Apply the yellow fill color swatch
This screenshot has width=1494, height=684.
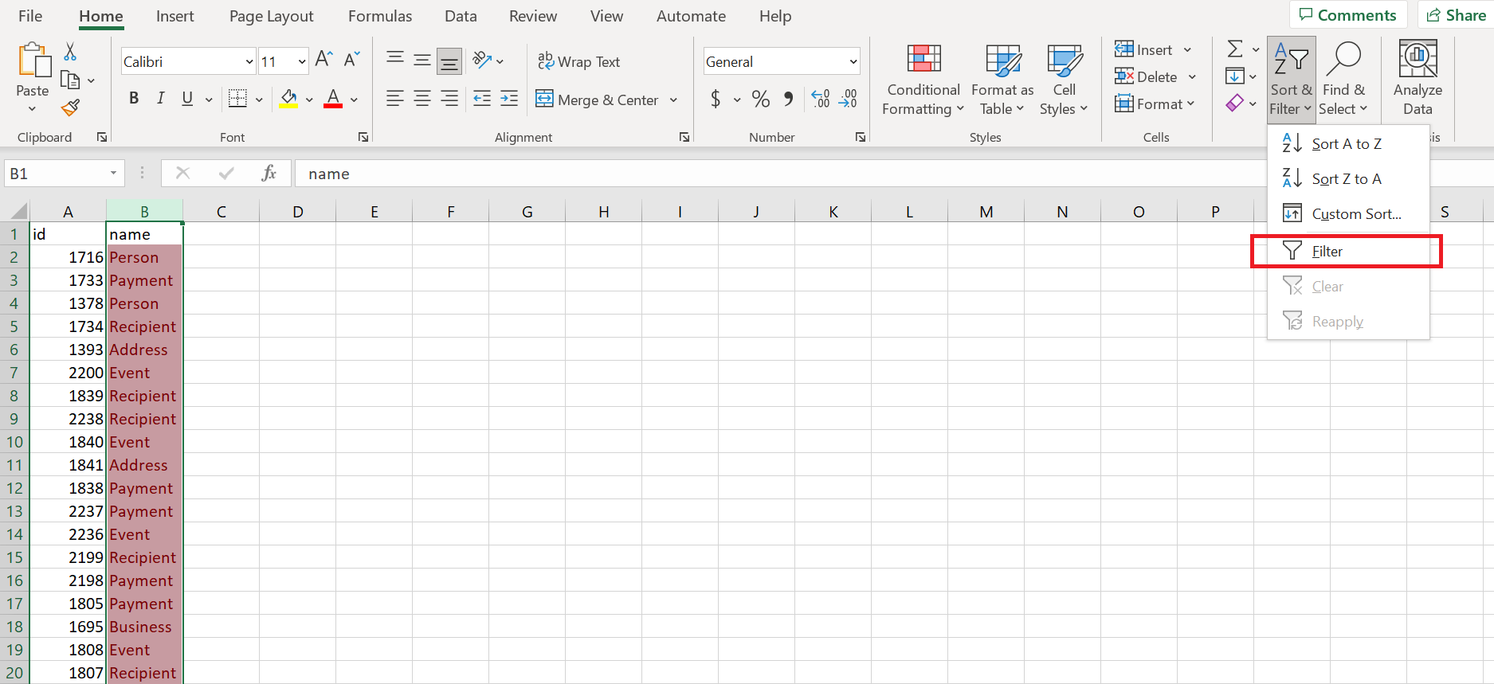(288, 100)
